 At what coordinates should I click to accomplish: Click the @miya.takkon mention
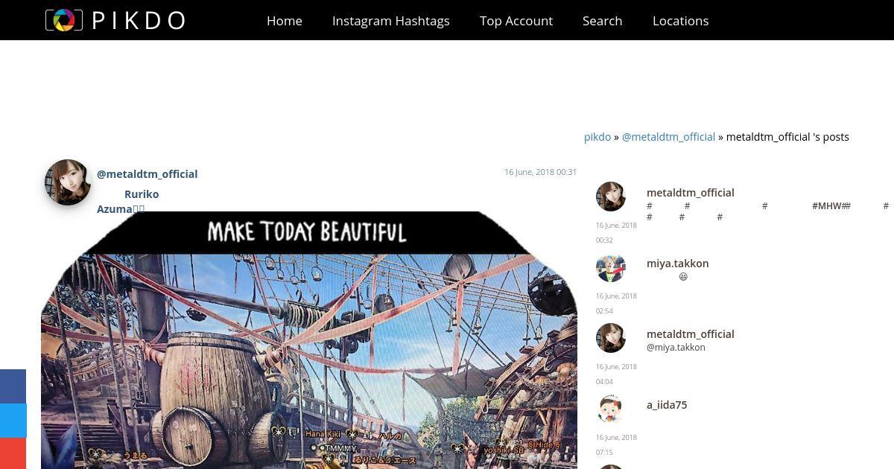(676, 348)
